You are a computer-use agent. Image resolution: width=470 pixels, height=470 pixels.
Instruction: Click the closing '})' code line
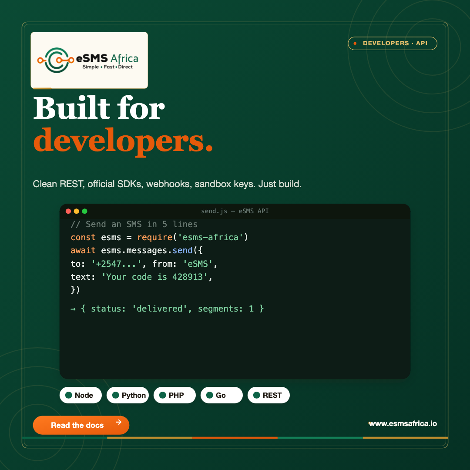pos(75,290)
